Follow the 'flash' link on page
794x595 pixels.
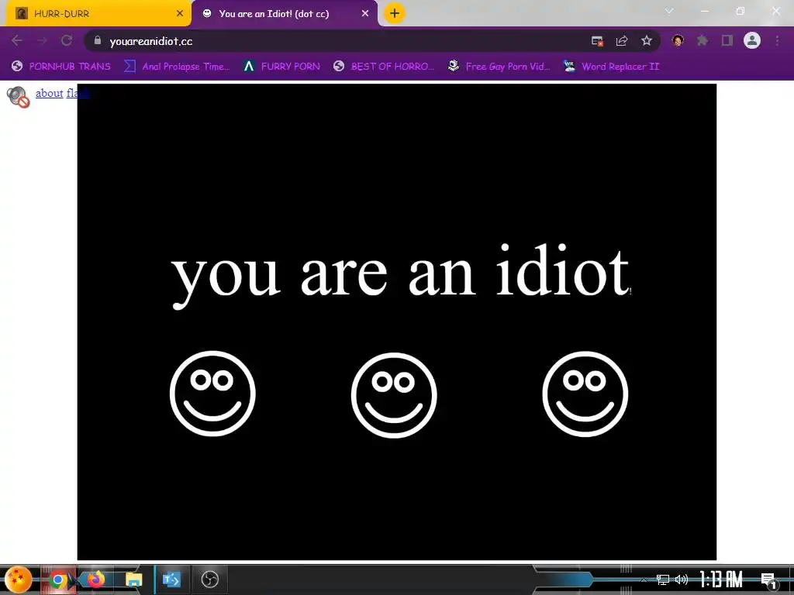[78, 93]
